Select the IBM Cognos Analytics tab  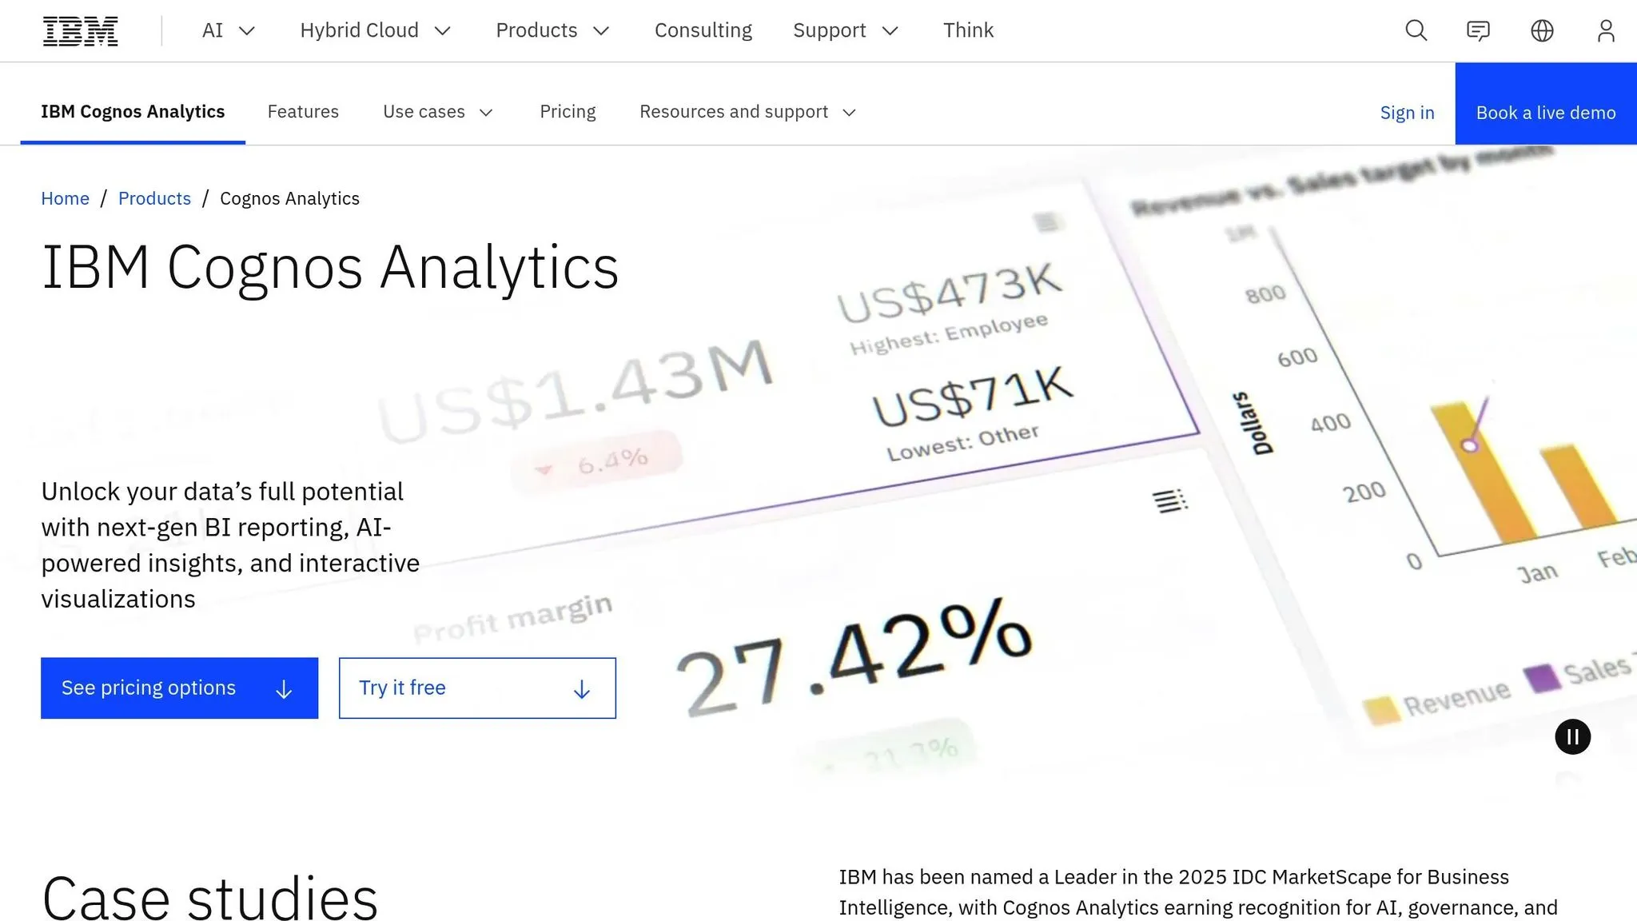click(133, 112)
